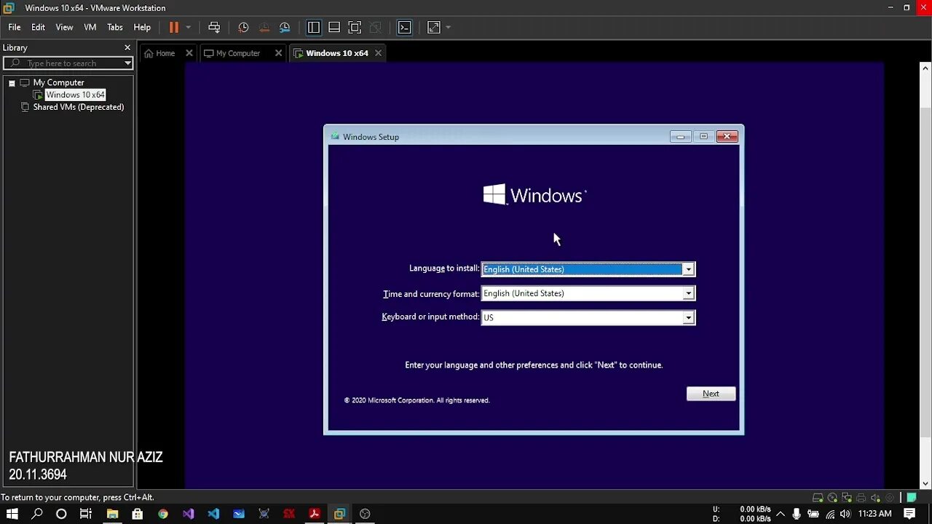This screenshot has width=932, height=524.
Task: Open the Time and currency format dropdown
Action: tap(688, 293)
